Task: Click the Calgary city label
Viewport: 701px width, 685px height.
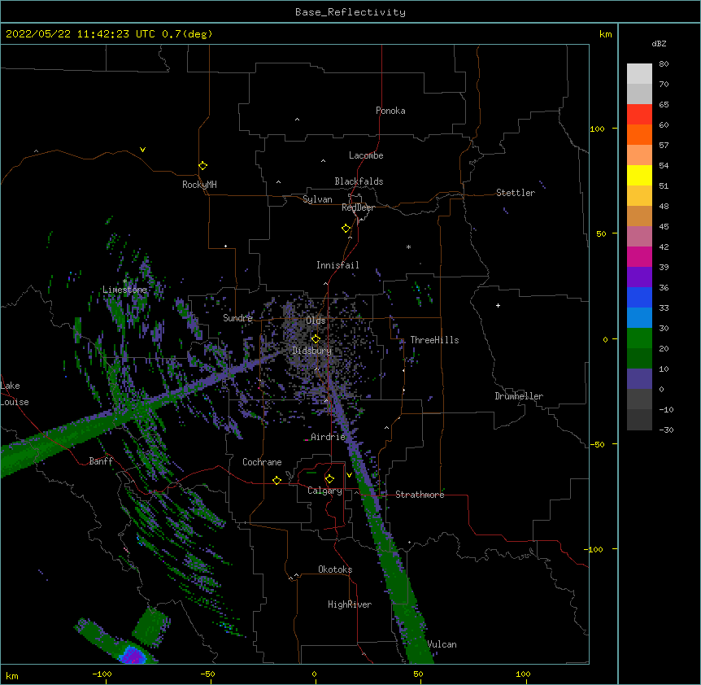Action: pyautogui.click(x=324, y=491)
